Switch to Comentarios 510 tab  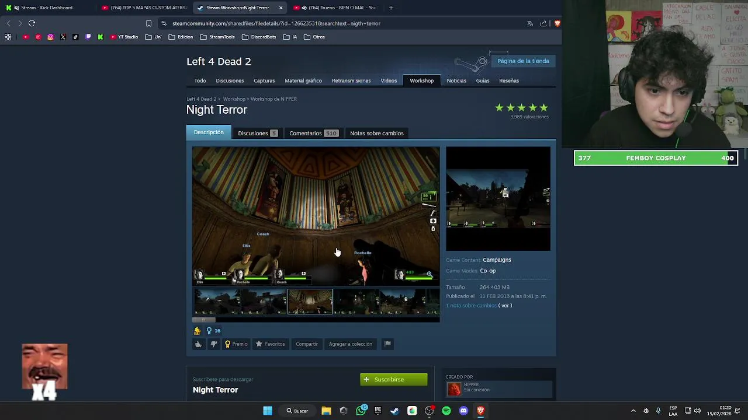coord(313,133)
